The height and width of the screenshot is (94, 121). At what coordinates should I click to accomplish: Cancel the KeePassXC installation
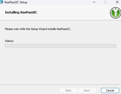click(110, 90)
